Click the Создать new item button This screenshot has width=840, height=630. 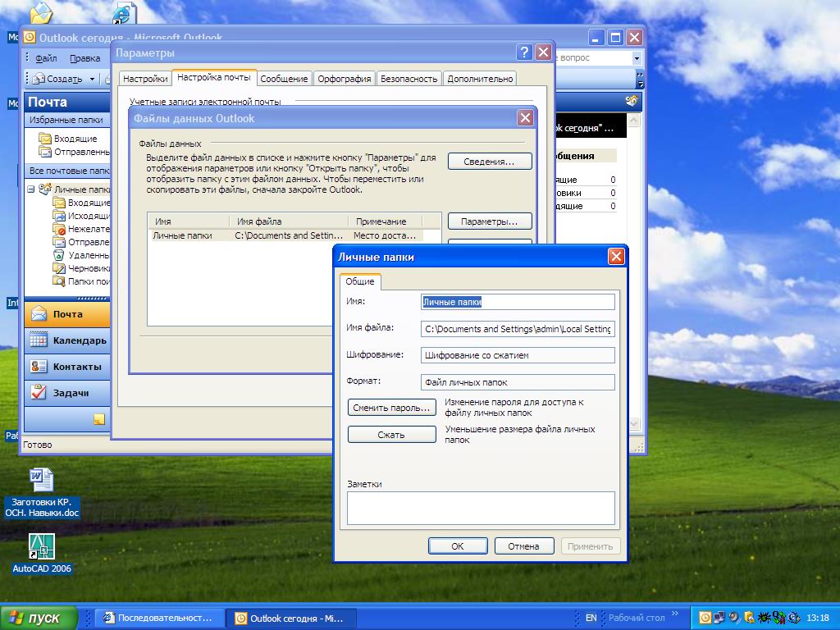tap(58, 79)
